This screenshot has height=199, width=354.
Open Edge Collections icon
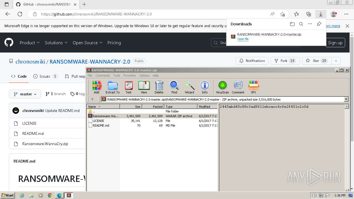pos(309,14)
